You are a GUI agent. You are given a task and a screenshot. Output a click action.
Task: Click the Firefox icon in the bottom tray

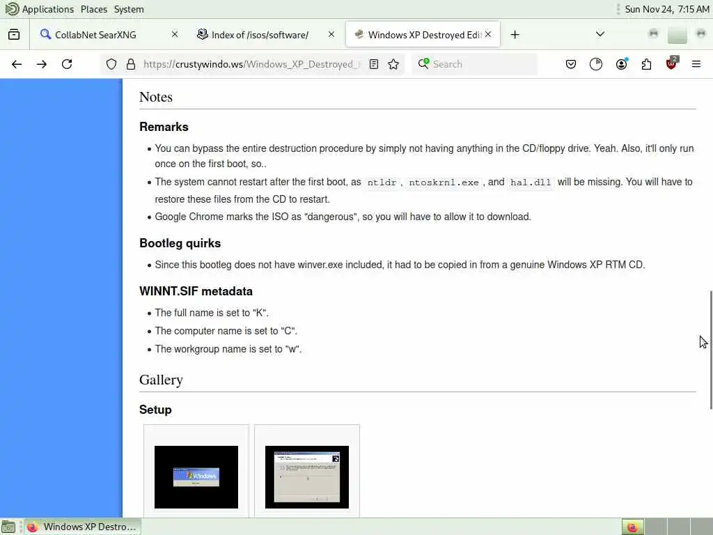[x=632, y=527]
